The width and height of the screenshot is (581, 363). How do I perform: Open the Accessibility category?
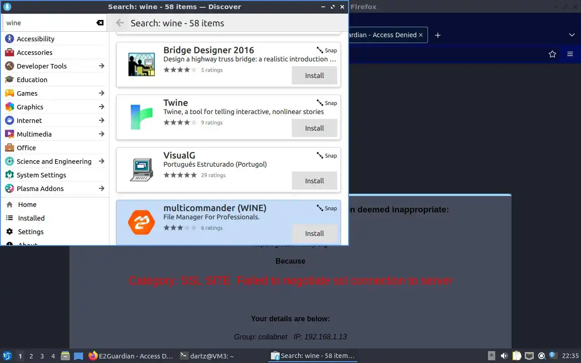[54, 39]
